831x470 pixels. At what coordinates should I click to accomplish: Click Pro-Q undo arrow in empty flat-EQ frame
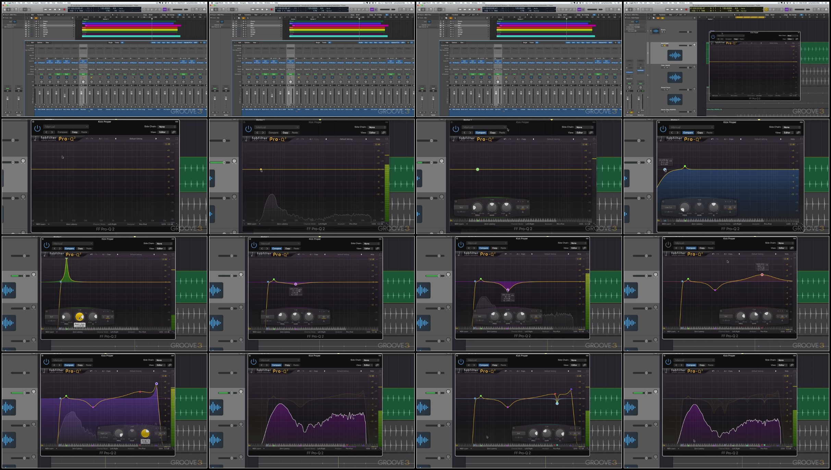87,139
